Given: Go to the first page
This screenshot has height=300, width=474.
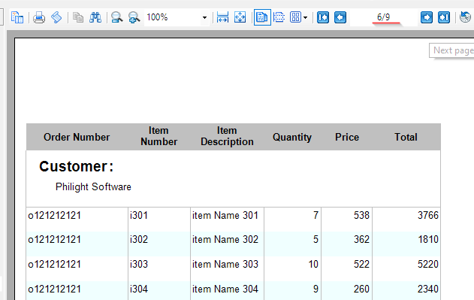Looking at the screenshot, I should click(x=323, y=17).
